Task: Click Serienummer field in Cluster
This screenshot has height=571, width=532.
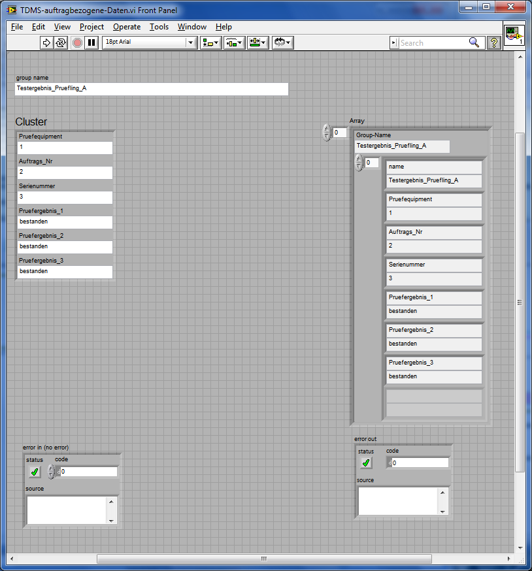Action: click(x=65, y=197)
